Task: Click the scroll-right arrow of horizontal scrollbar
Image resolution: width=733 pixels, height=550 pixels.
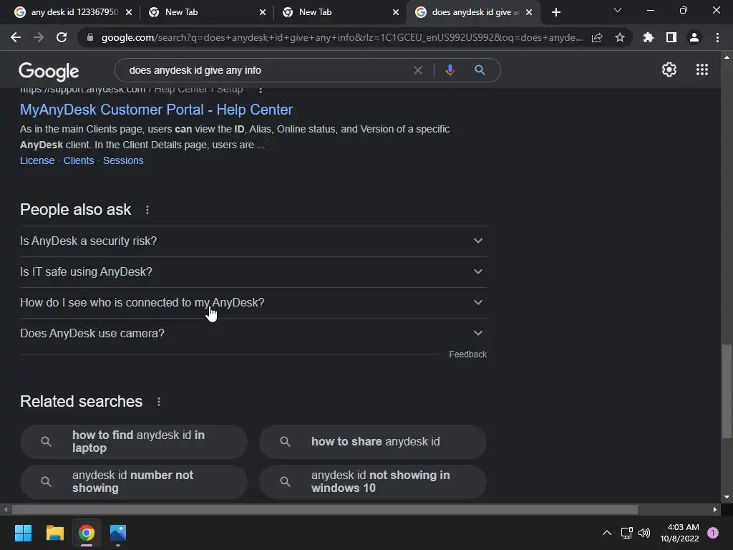Action: point(715,509)
